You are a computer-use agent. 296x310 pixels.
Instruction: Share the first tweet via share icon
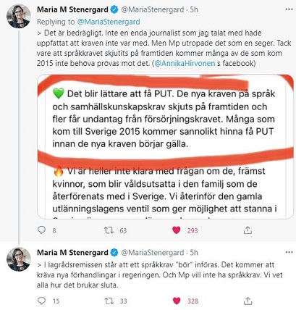pyautogui.click(x=248, y=230)
